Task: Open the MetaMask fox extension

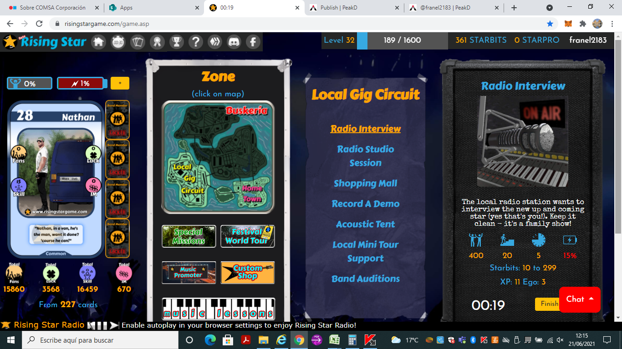Action: (568, 24)
